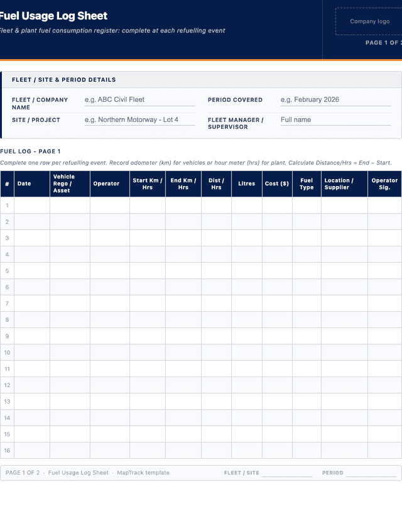
Task: Click row number 1
Action: (x=7, y=206)
